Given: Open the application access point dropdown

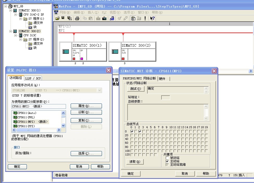Looking at the screenshot, I should pos(99,90).
